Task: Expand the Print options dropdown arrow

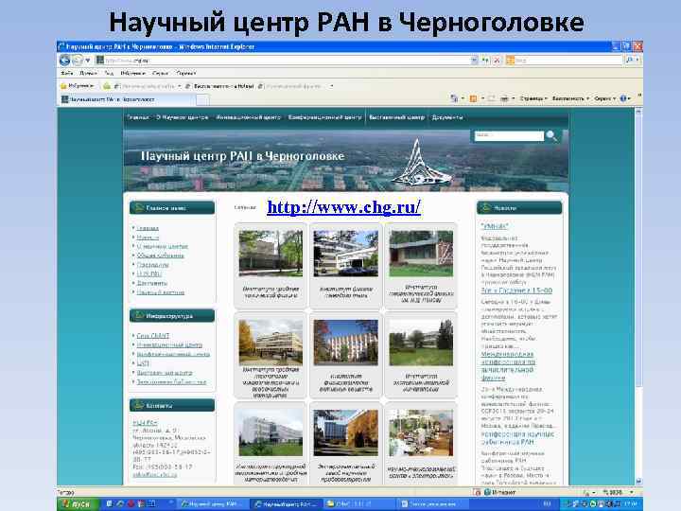Action: click(514, 98)
